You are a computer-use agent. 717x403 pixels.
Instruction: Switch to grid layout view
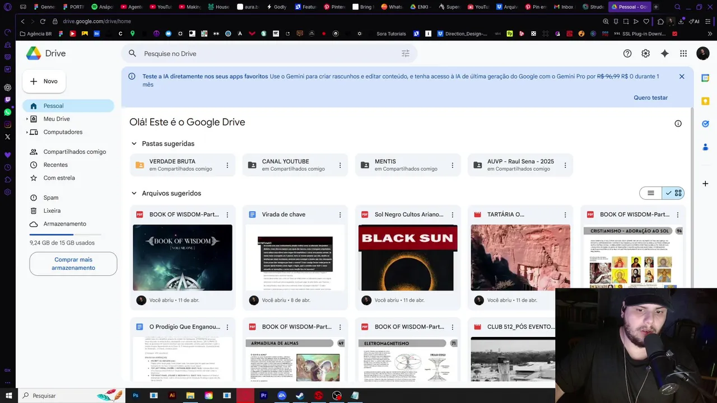click(x=673, y=193)
